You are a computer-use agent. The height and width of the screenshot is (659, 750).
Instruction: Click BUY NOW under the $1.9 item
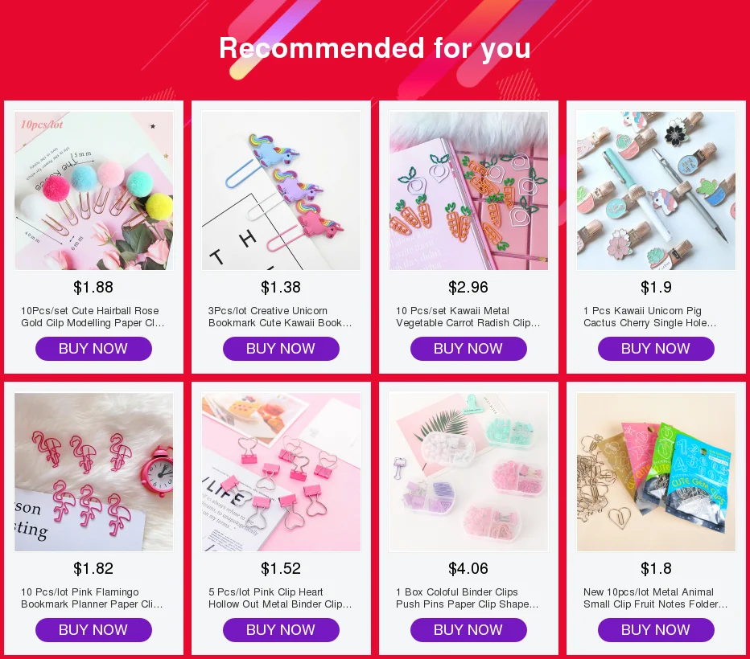click(x=657, y=349)
